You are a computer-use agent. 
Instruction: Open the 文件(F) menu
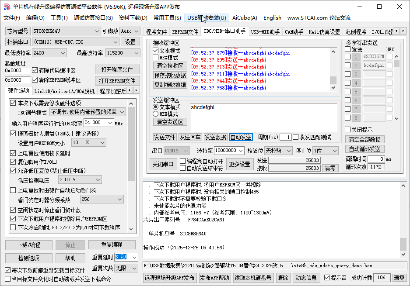12,18
